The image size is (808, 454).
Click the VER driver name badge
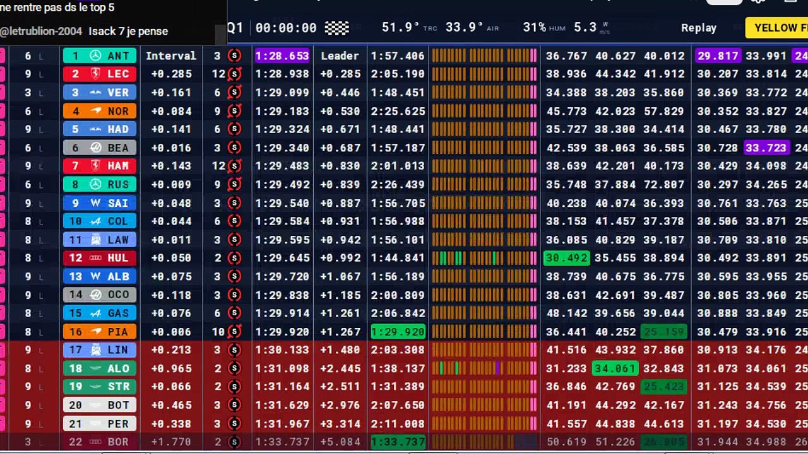[x=99, y=93]
